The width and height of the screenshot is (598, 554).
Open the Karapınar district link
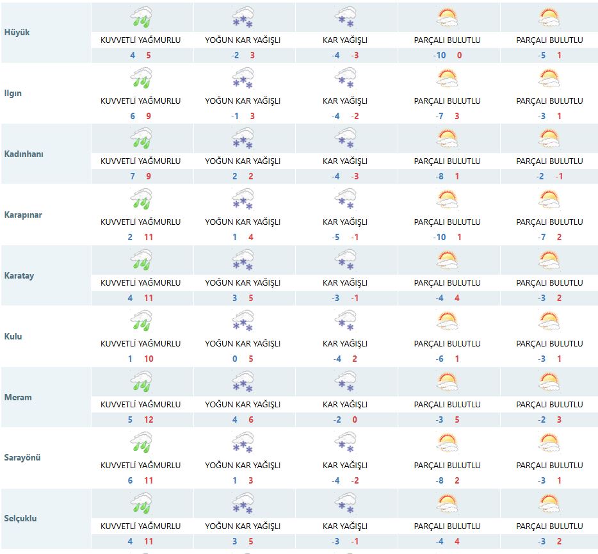pos(23,215)
